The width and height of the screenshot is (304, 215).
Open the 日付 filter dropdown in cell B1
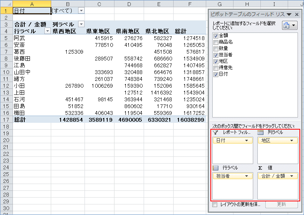coord(82,11)
